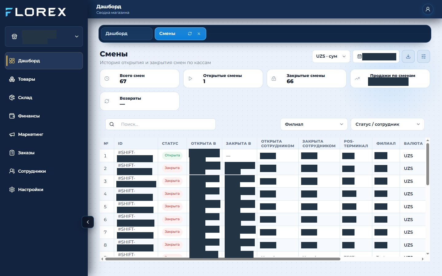Screen dimensions: 442x276
Task: Open the user profile icon
Action: [x=428, y=9]
